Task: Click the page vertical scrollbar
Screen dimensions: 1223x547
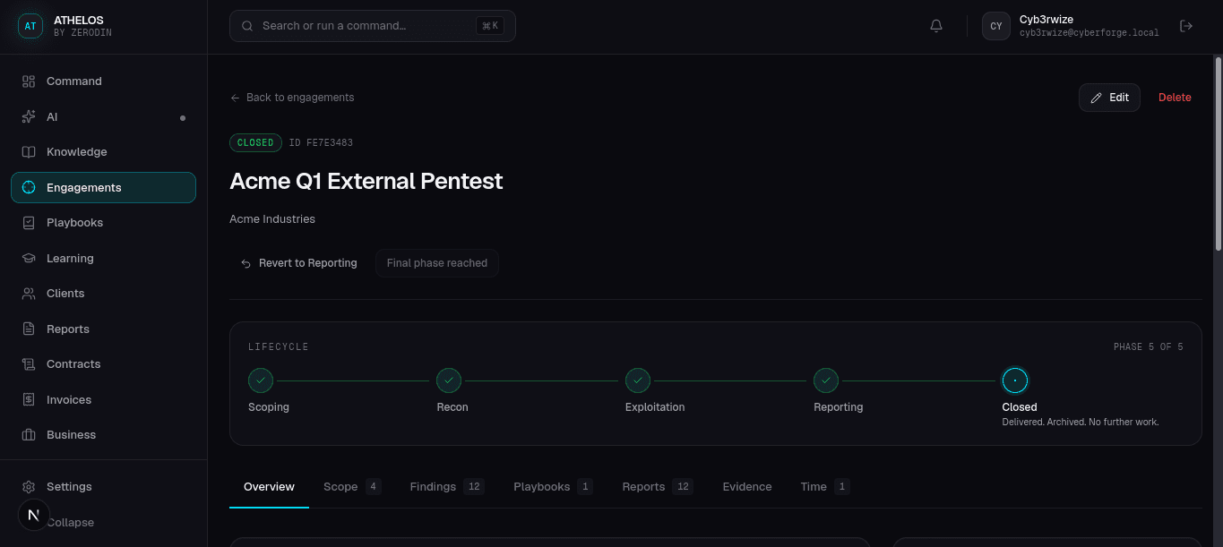Action: [1218, 152]
